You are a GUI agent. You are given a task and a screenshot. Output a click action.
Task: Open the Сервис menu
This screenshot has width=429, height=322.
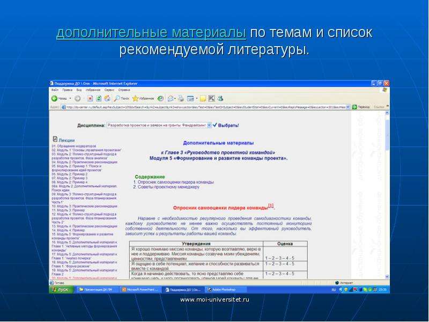tap(109, 90)
